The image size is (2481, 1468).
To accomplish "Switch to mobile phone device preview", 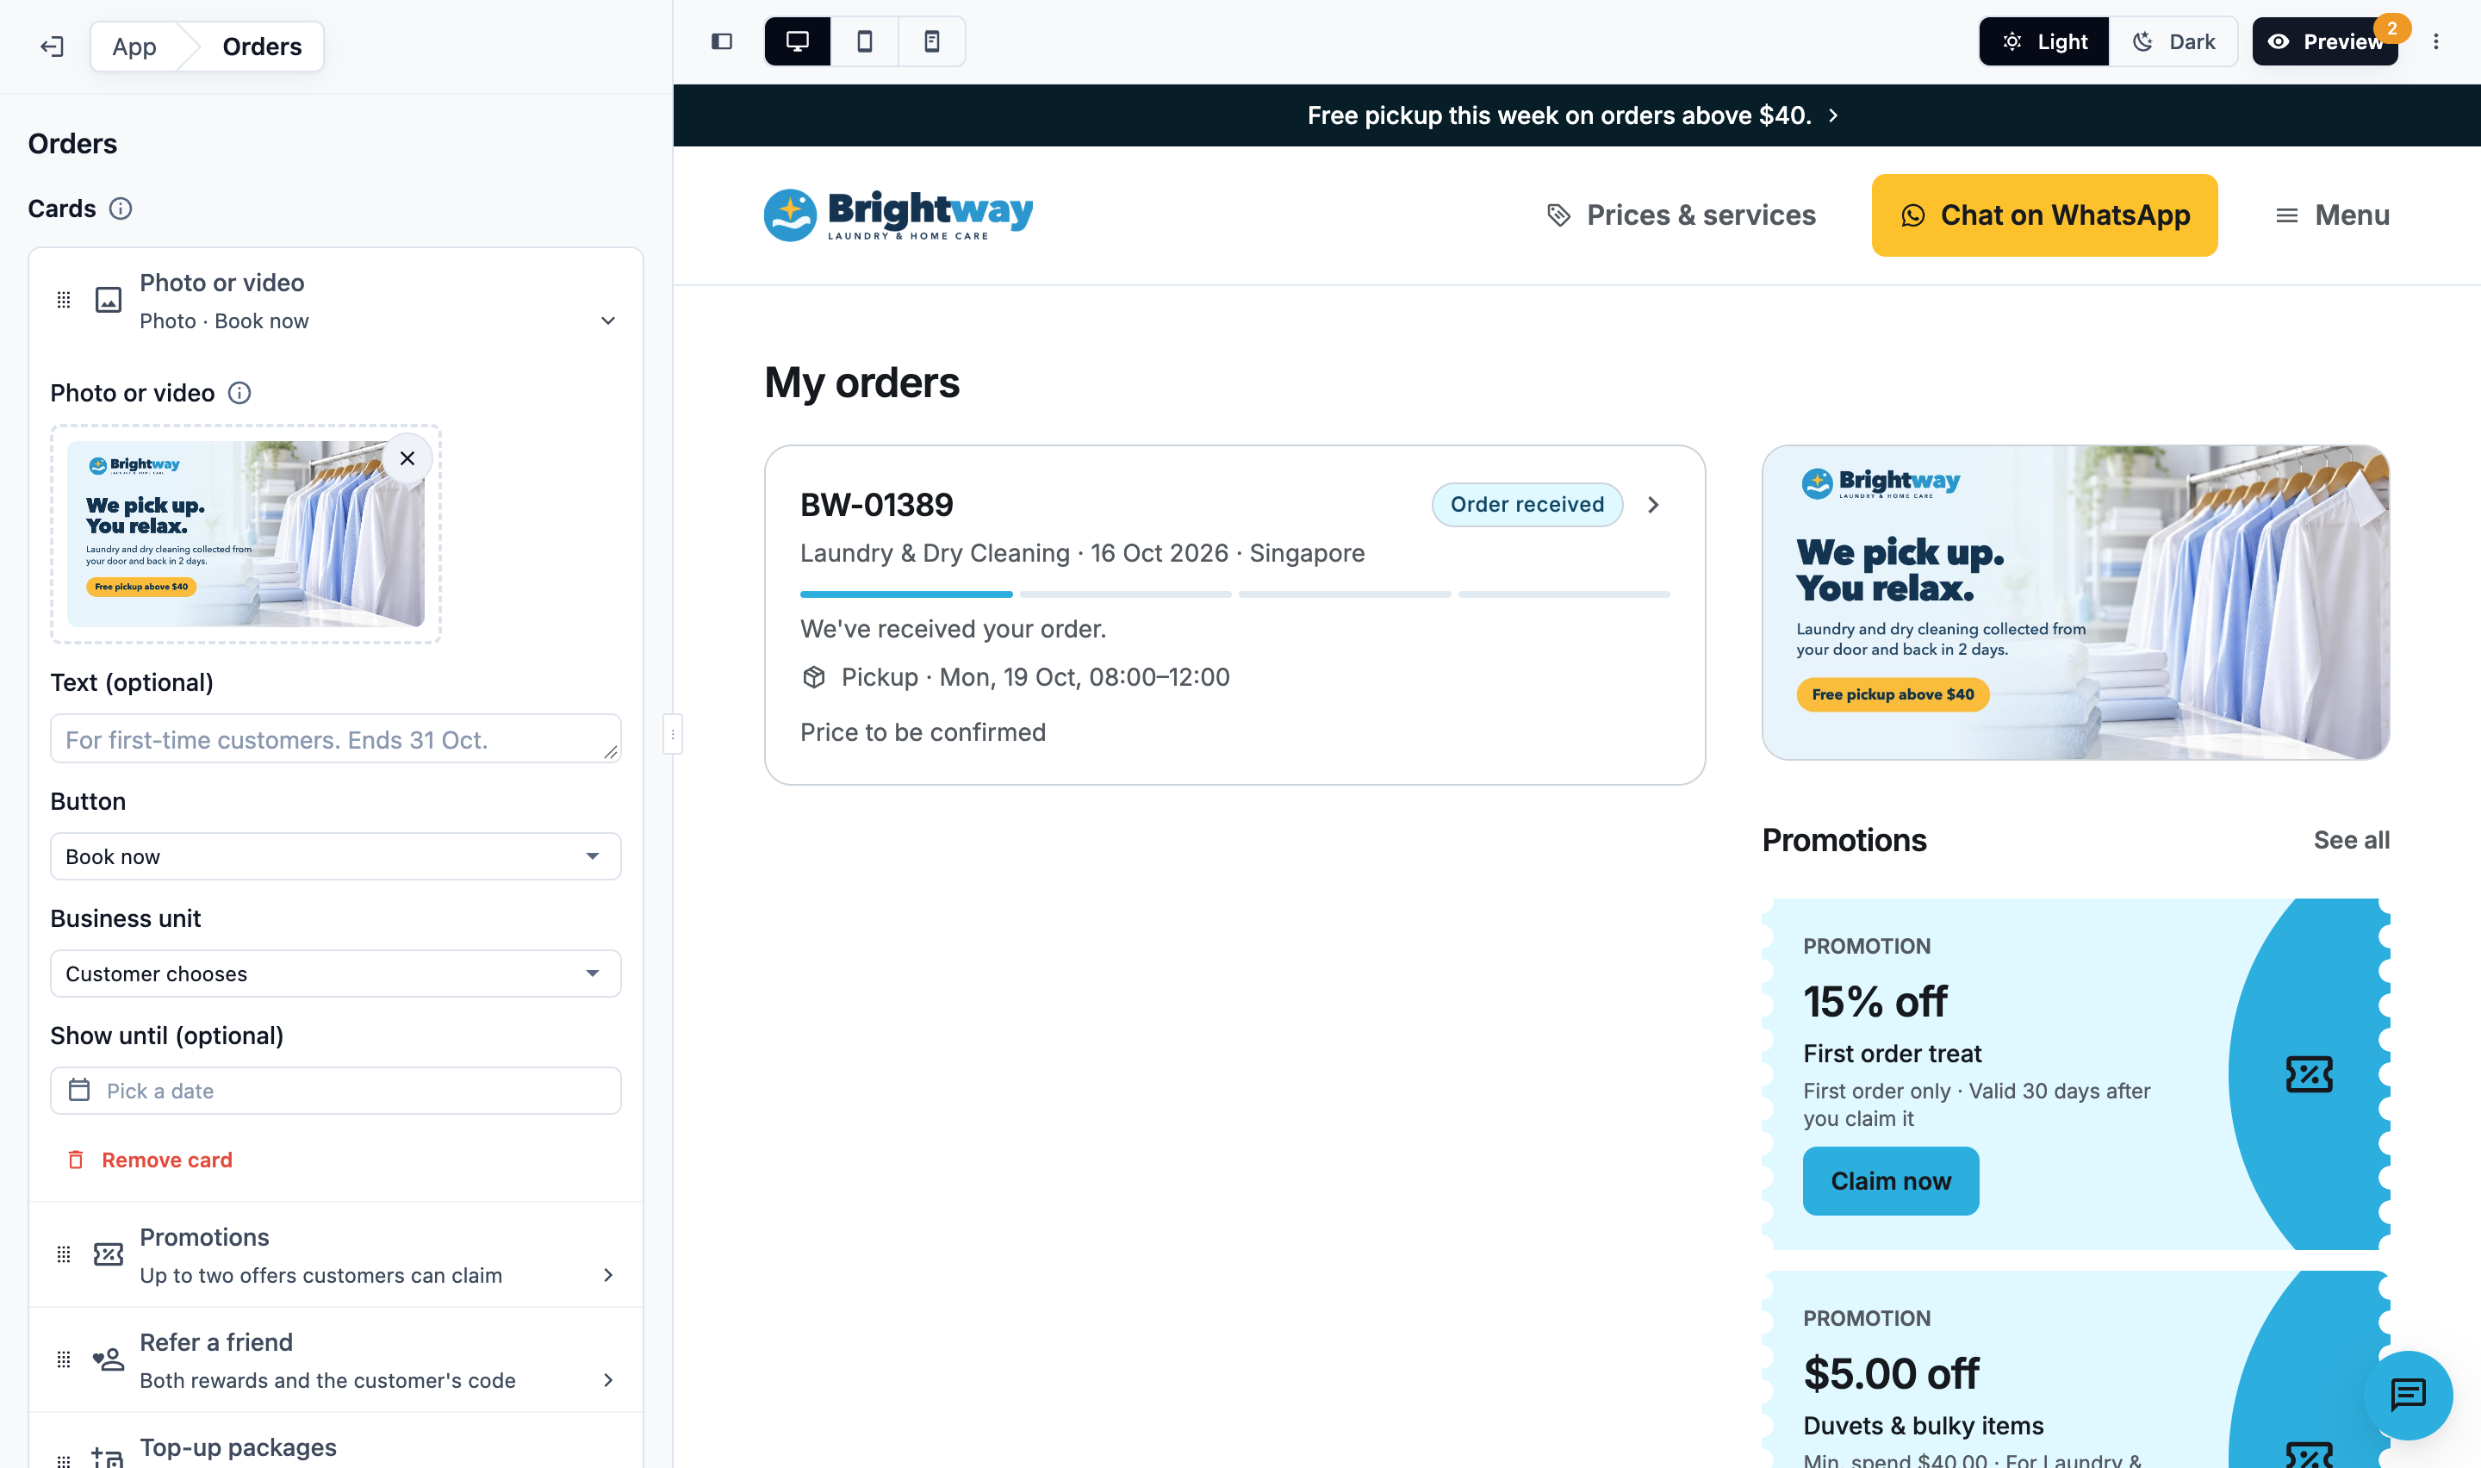I will (x=931, y=41).
